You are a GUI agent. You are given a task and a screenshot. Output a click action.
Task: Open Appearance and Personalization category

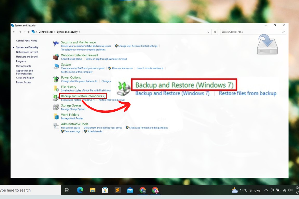click(24, 72)
